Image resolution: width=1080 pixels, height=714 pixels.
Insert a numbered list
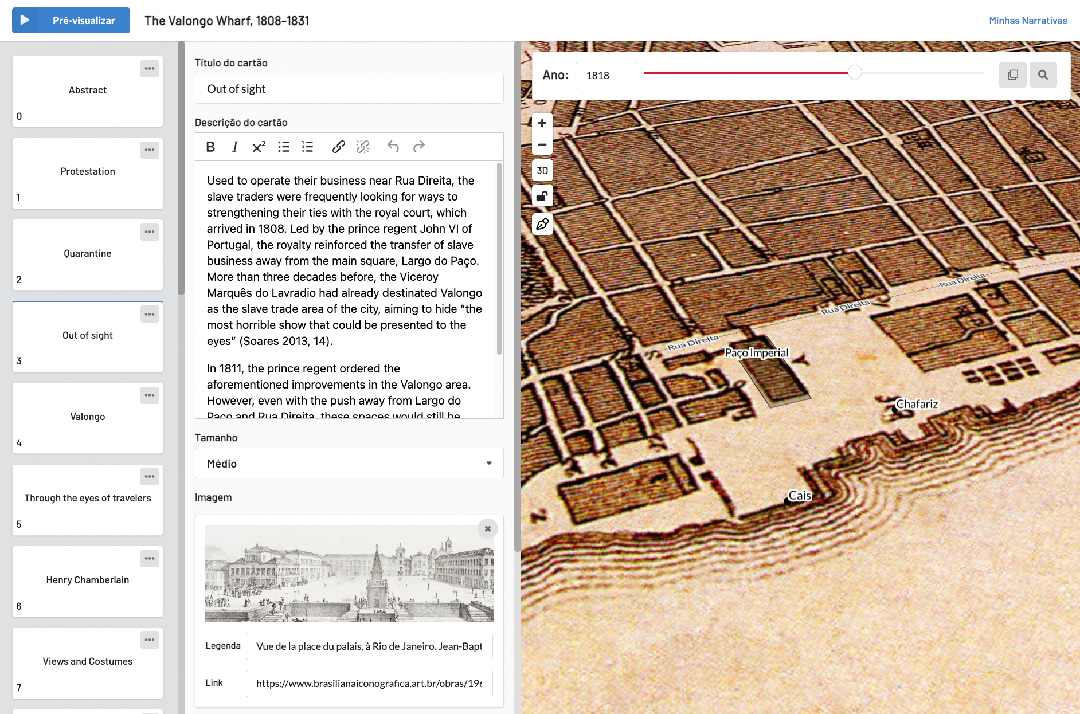[308, 147]
